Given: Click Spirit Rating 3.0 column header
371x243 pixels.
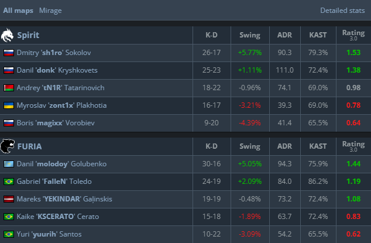Looking at the screenshot, I should [353, 35].
